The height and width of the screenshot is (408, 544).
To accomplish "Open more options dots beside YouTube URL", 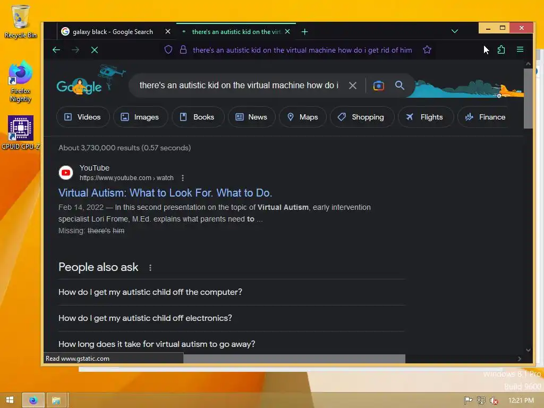I will (183, 178).
